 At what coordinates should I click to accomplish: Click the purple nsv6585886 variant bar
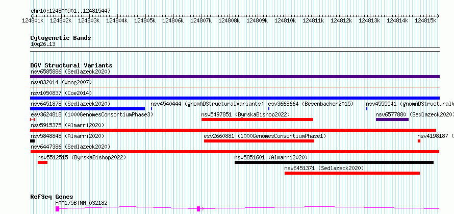(235, 77)
